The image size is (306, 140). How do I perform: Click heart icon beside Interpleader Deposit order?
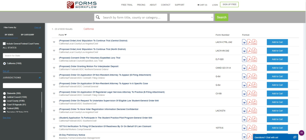(54, 68)
